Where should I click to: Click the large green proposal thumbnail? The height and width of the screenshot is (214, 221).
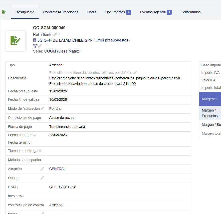click(16, 41)
